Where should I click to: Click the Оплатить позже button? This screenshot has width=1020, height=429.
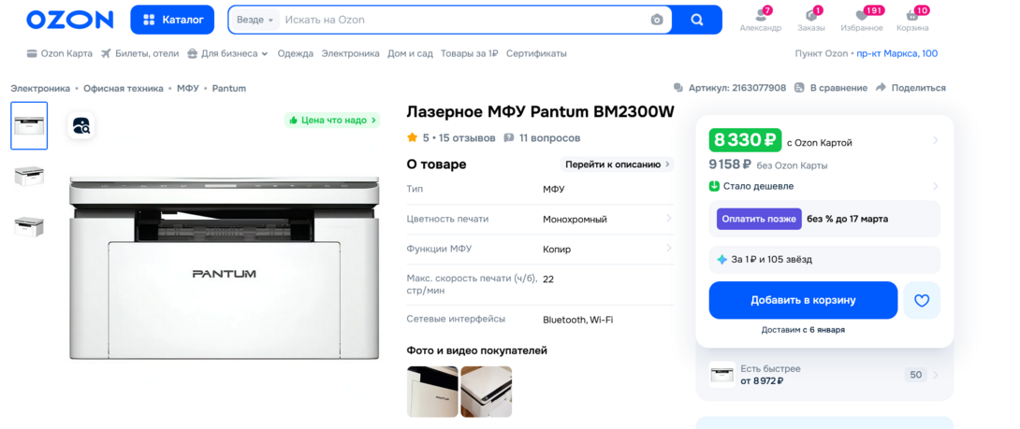[x=759, y=219]
